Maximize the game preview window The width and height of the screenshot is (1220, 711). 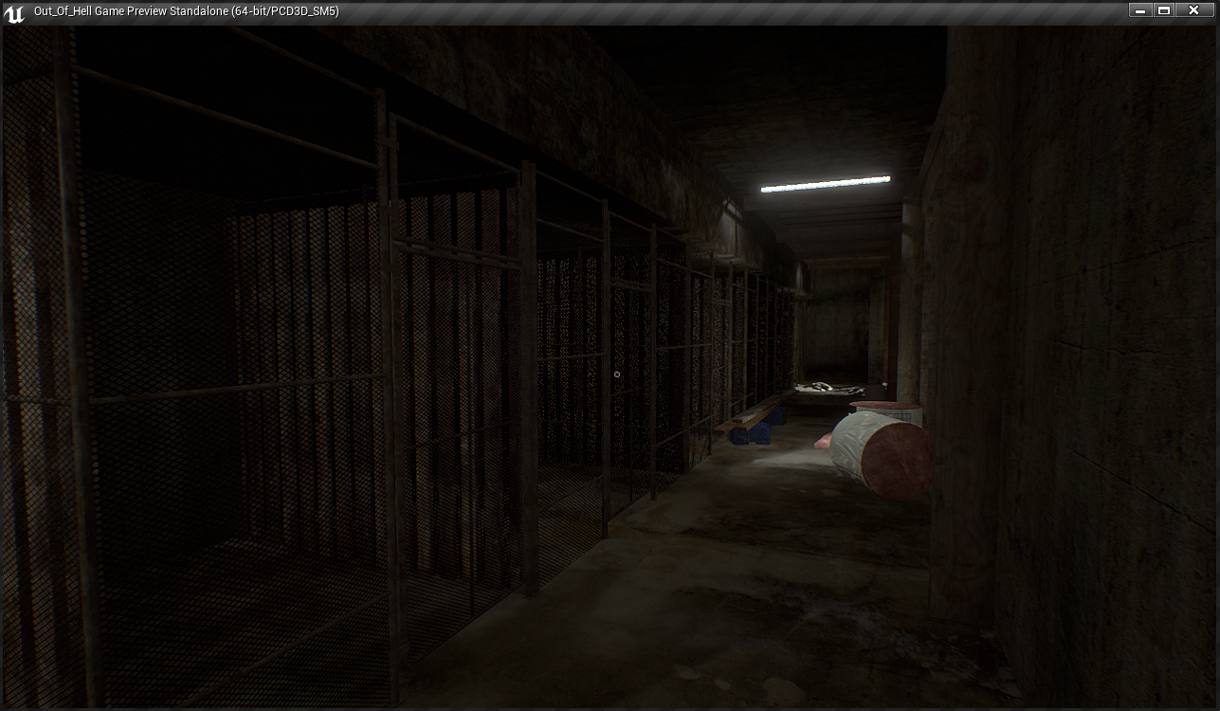coord(1165,10)
